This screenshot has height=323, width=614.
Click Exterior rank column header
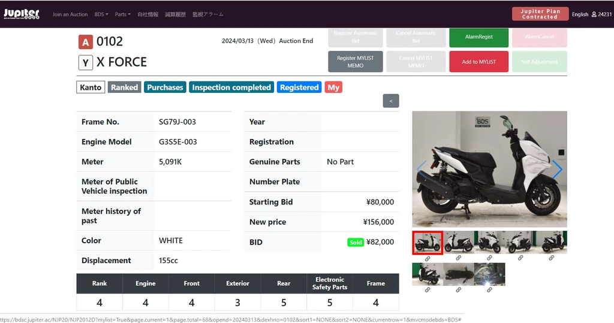tap(237, 283)
